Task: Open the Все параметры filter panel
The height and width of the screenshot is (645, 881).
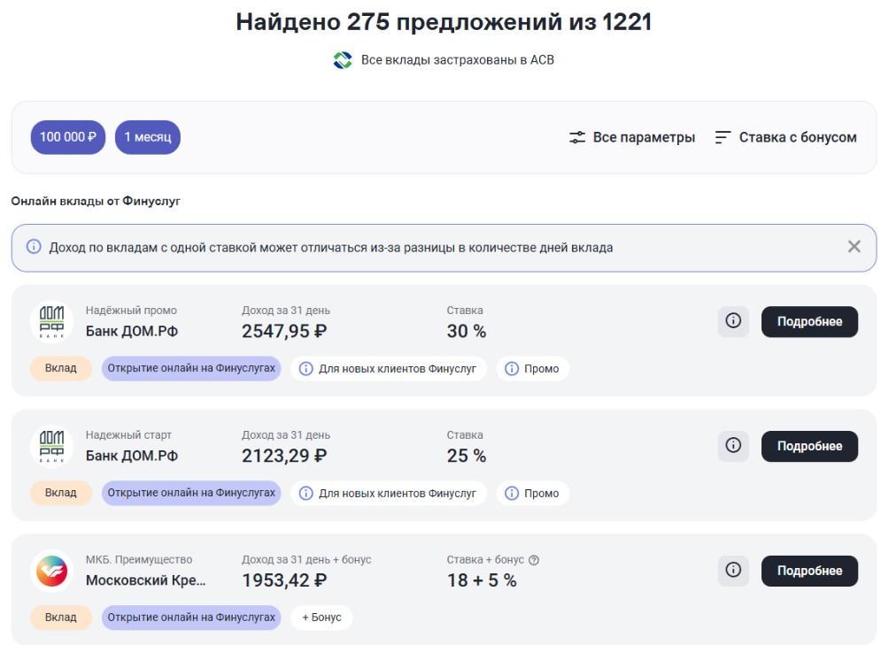Action: click(632, 137)
